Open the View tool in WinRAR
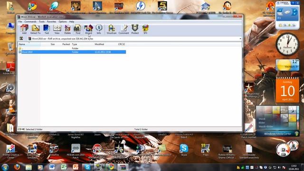304x171 pixels. [x=57, y=29]
